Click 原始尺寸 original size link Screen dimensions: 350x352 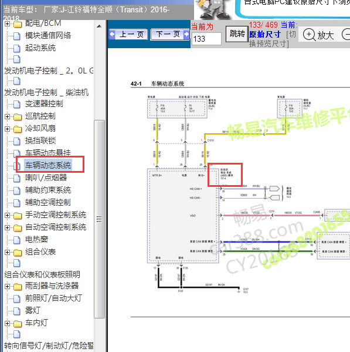point(265,34)
